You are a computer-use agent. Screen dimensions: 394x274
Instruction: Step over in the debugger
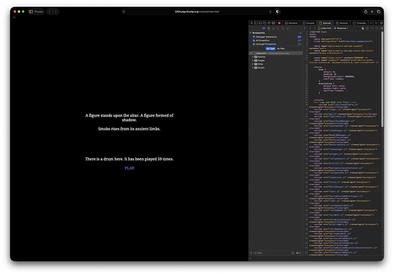pos(274,28)
